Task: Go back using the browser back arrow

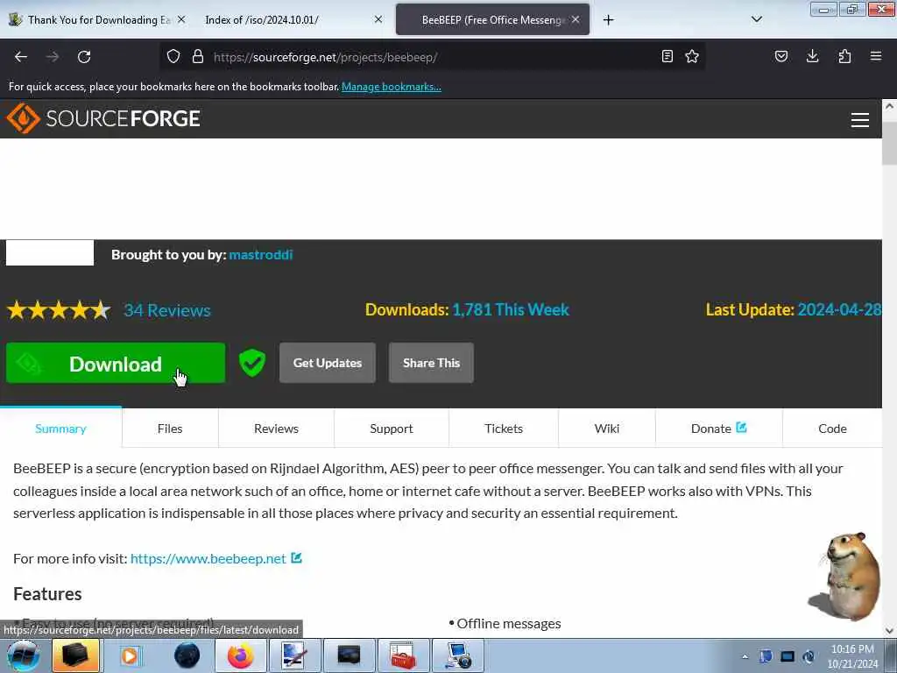Action: tap(21, 57)
